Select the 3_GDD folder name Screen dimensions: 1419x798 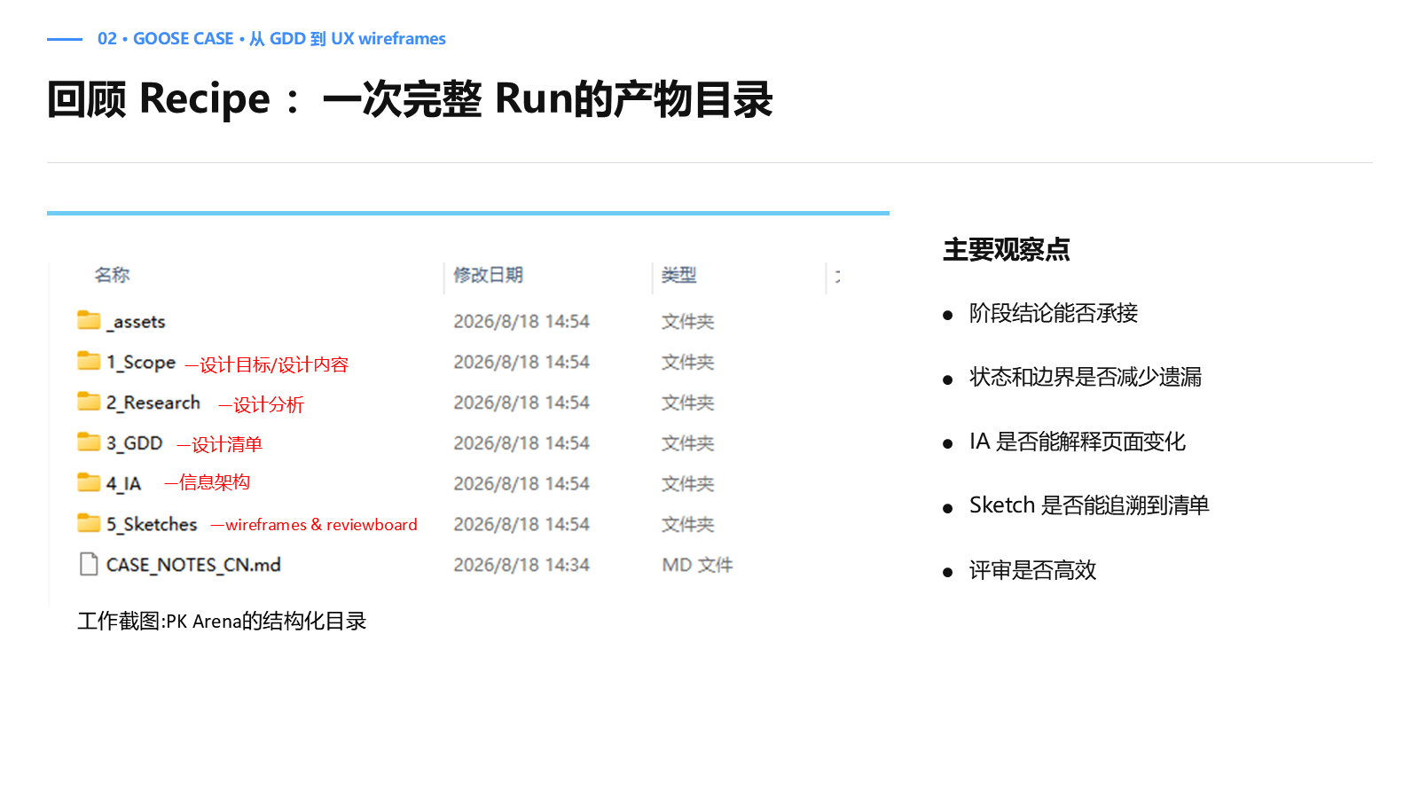135,443
